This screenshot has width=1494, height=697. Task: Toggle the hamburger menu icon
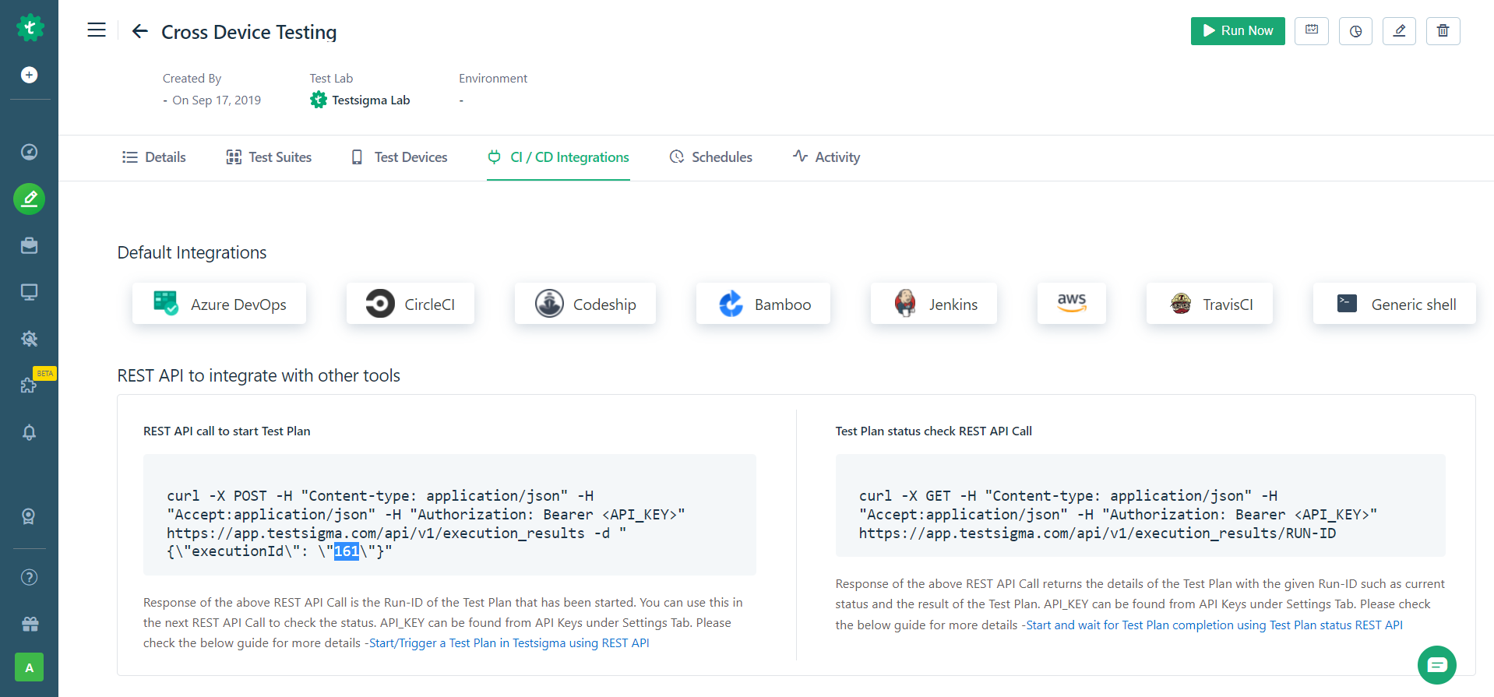[x=97, y=30]
